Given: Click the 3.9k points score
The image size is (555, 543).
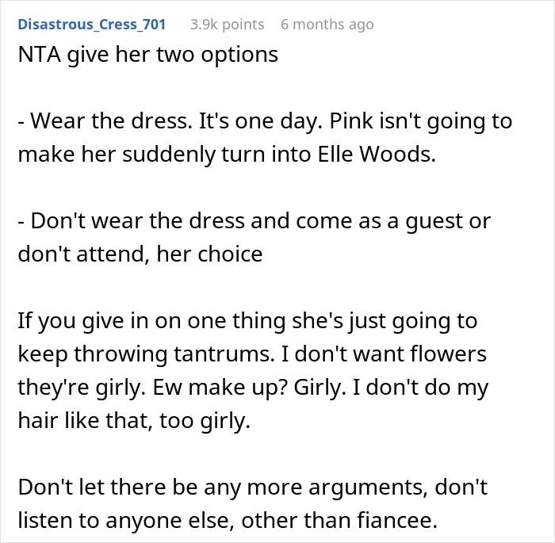Looking at the screenshot, I should (228, 25).
